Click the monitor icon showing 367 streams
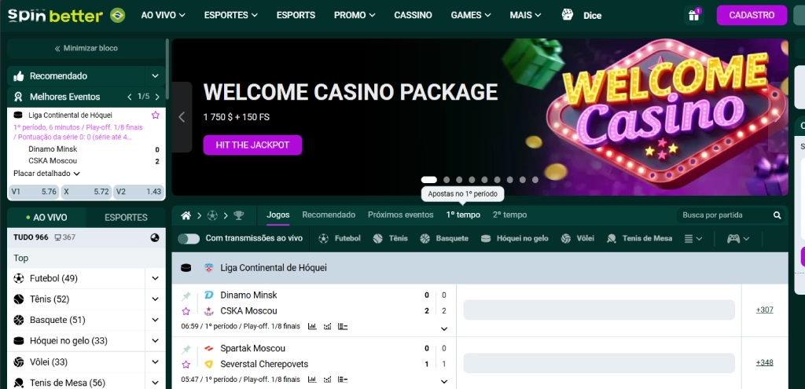The image size is (805, 389). pyautogui.click(x=57, y=237)
